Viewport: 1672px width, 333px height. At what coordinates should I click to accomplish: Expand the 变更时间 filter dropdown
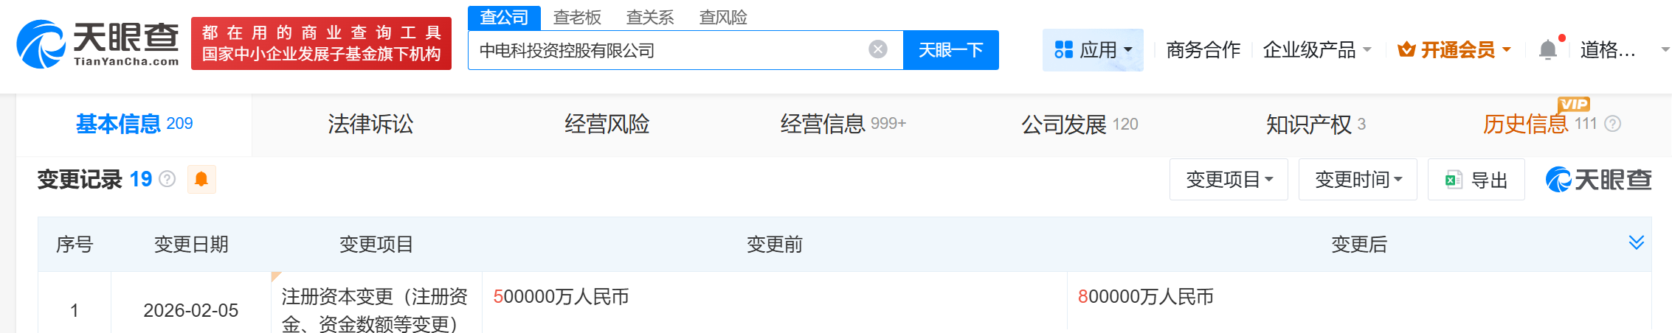click(x=1358, y=180)
